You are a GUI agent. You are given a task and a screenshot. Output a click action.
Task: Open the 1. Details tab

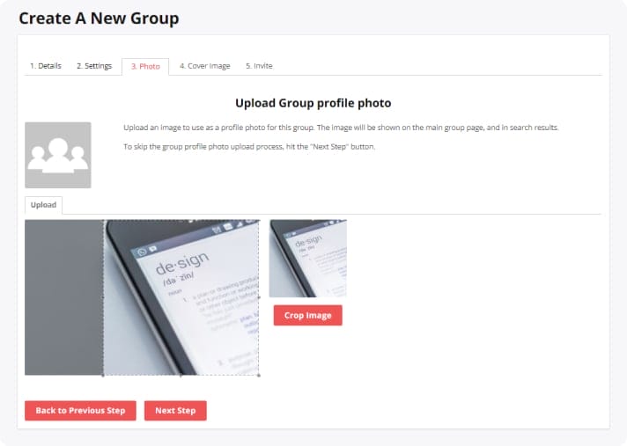pyautogui.click(x=46, y=66)
